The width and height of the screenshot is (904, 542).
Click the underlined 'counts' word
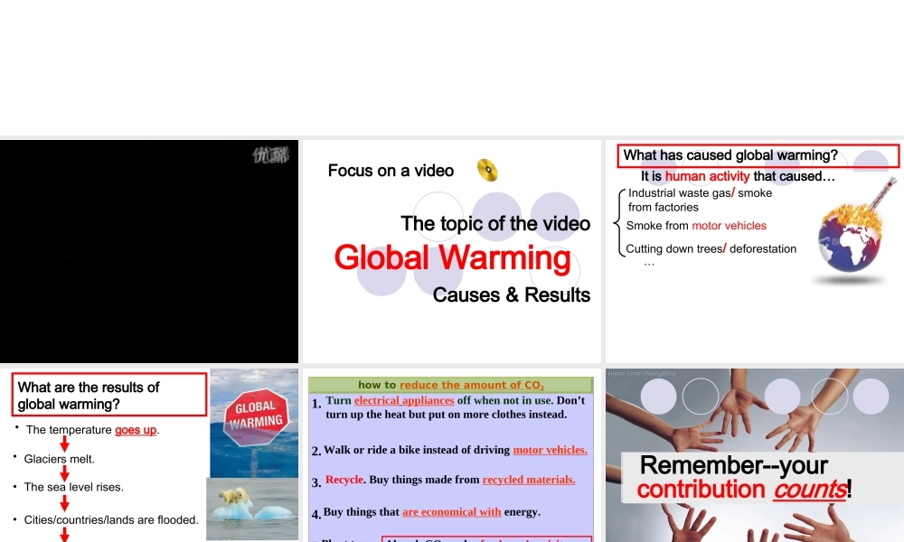tap(809, 490)
